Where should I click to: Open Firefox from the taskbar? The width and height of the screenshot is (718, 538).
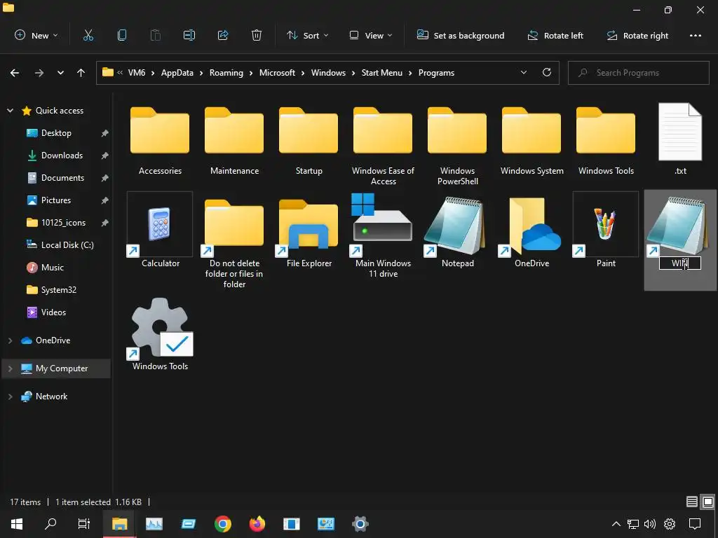pos(257,524)
